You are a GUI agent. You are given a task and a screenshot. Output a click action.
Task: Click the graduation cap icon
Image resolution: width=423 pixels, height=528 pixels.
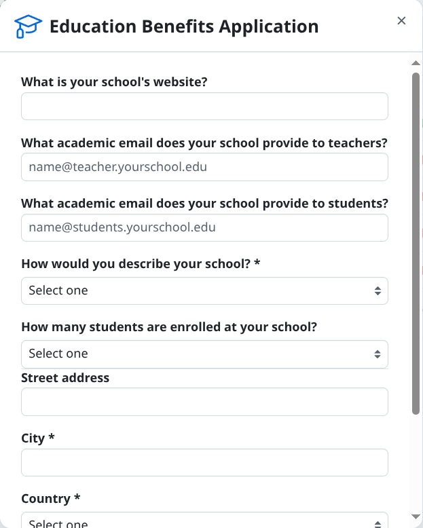(x=28, y=26)
